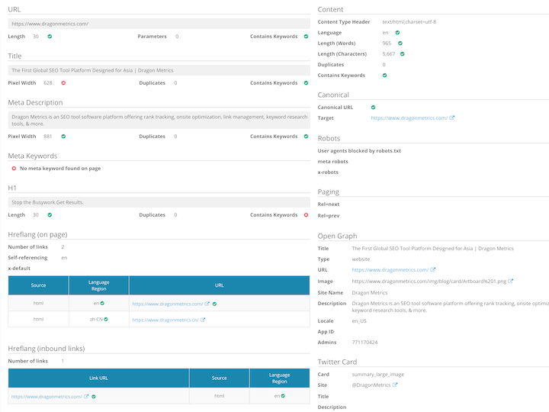Image resolution: width=549 pixels, height=412 pixels.
Task: Click the green check beside URL Length 30
Action: 50,36
